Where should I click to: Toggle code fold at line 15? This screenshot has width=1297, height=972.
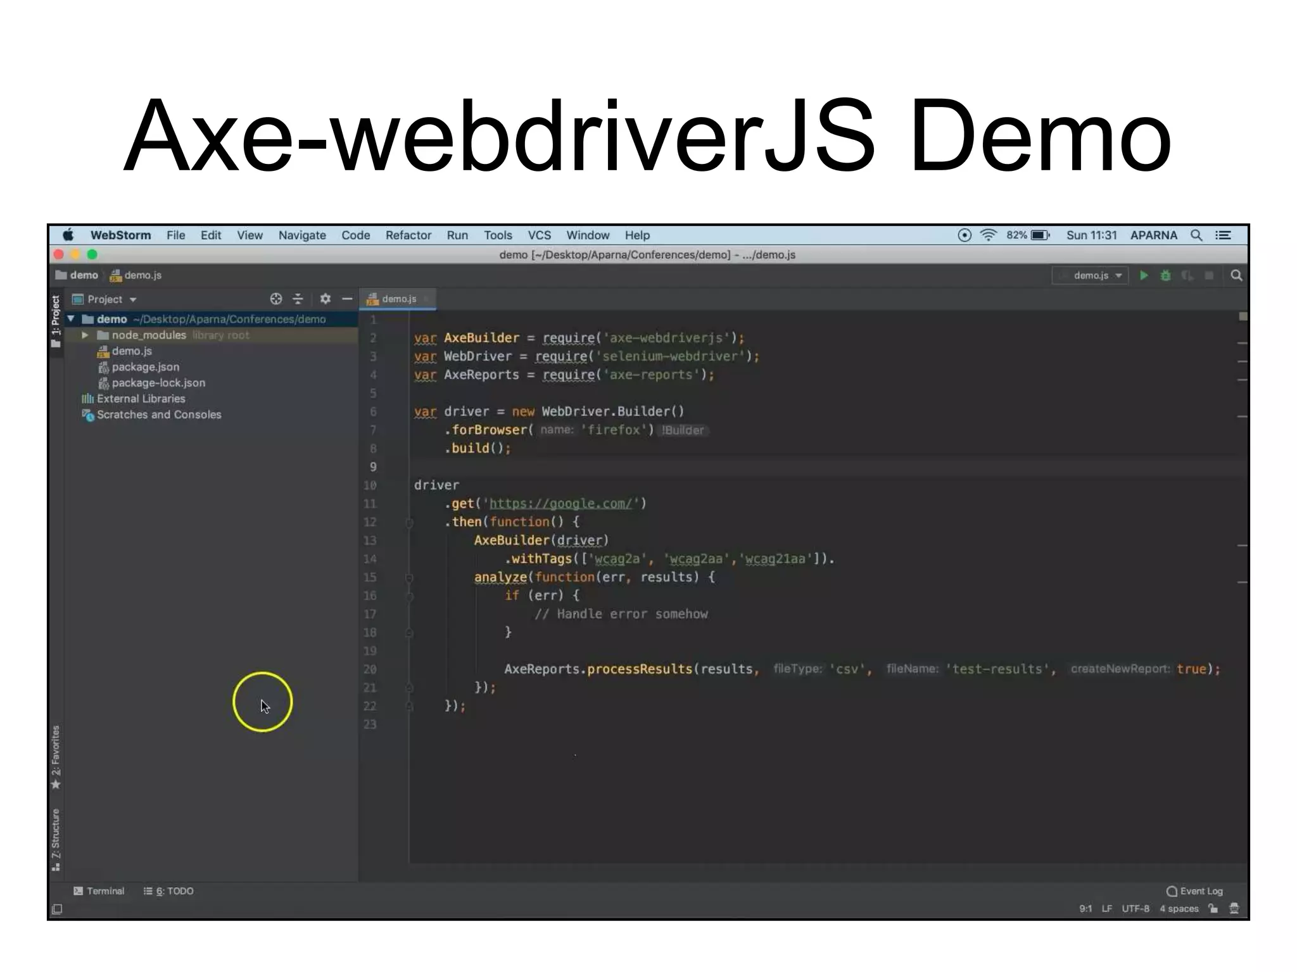point(409,578)
